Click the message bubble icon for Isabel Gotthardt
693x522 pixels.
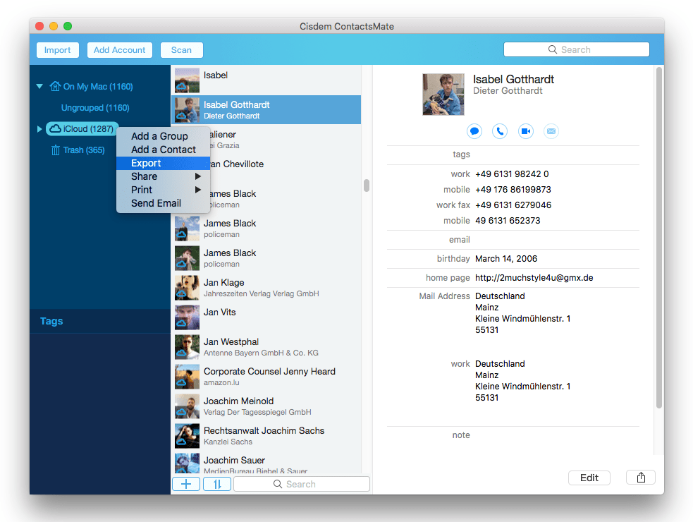point(474,131)
